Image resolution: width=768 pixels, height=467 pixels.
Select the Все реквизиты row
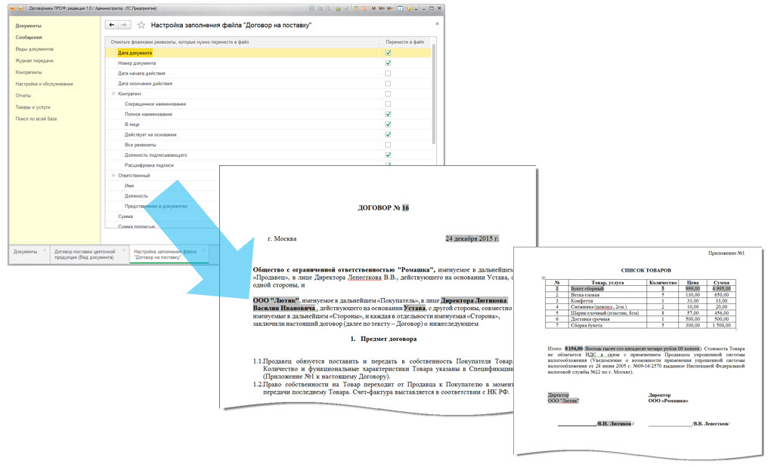pyautogui.click(x=268, y=145)
